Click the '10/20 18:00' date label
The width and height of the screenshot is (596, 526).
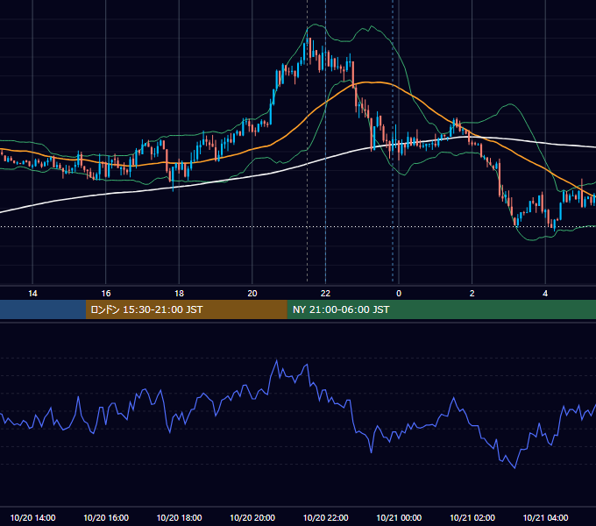pos(179,517)
